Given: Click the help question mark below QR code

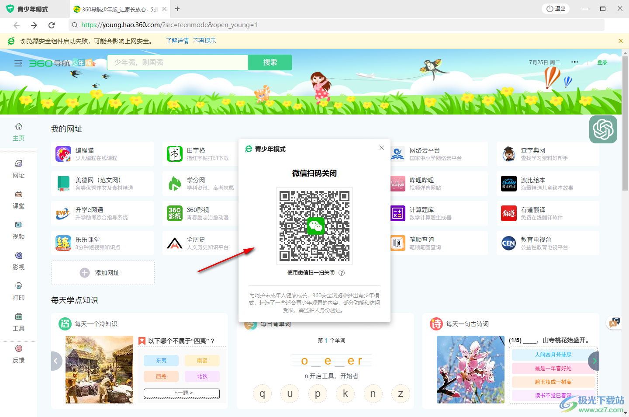Looking at the screenshot, I should click(x=342, y=273).
